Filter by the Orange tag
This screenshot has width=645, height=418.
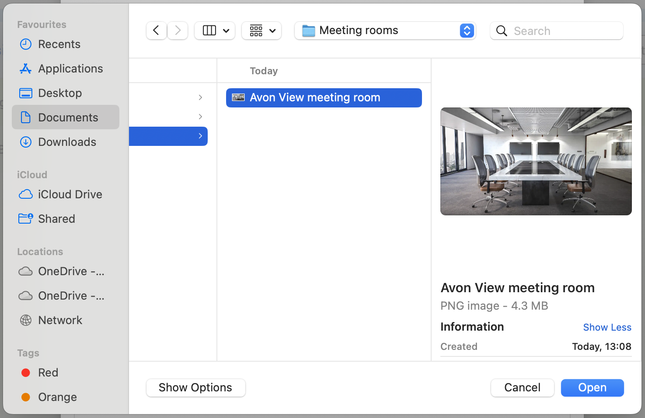tap(57, 397)
